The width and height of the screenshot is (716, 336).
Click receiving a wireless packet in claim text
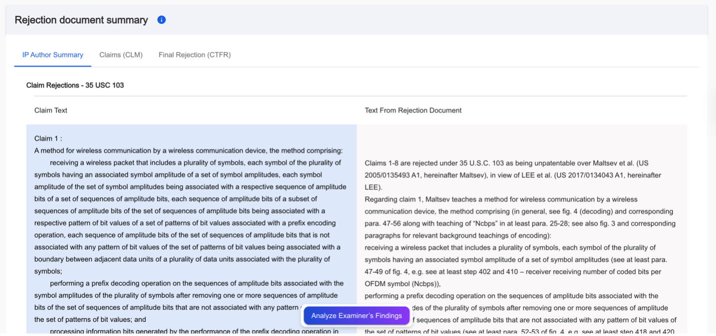(90, 163)
